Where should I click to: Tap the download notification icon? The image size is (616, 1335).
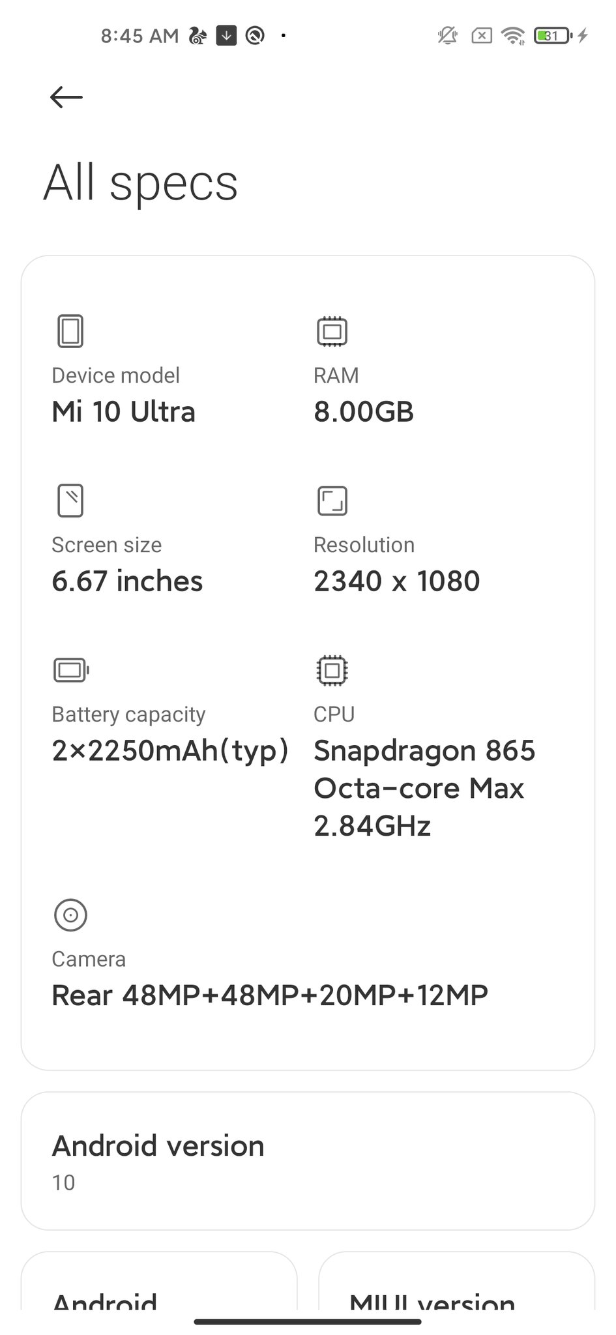click(x=226, y=36)
